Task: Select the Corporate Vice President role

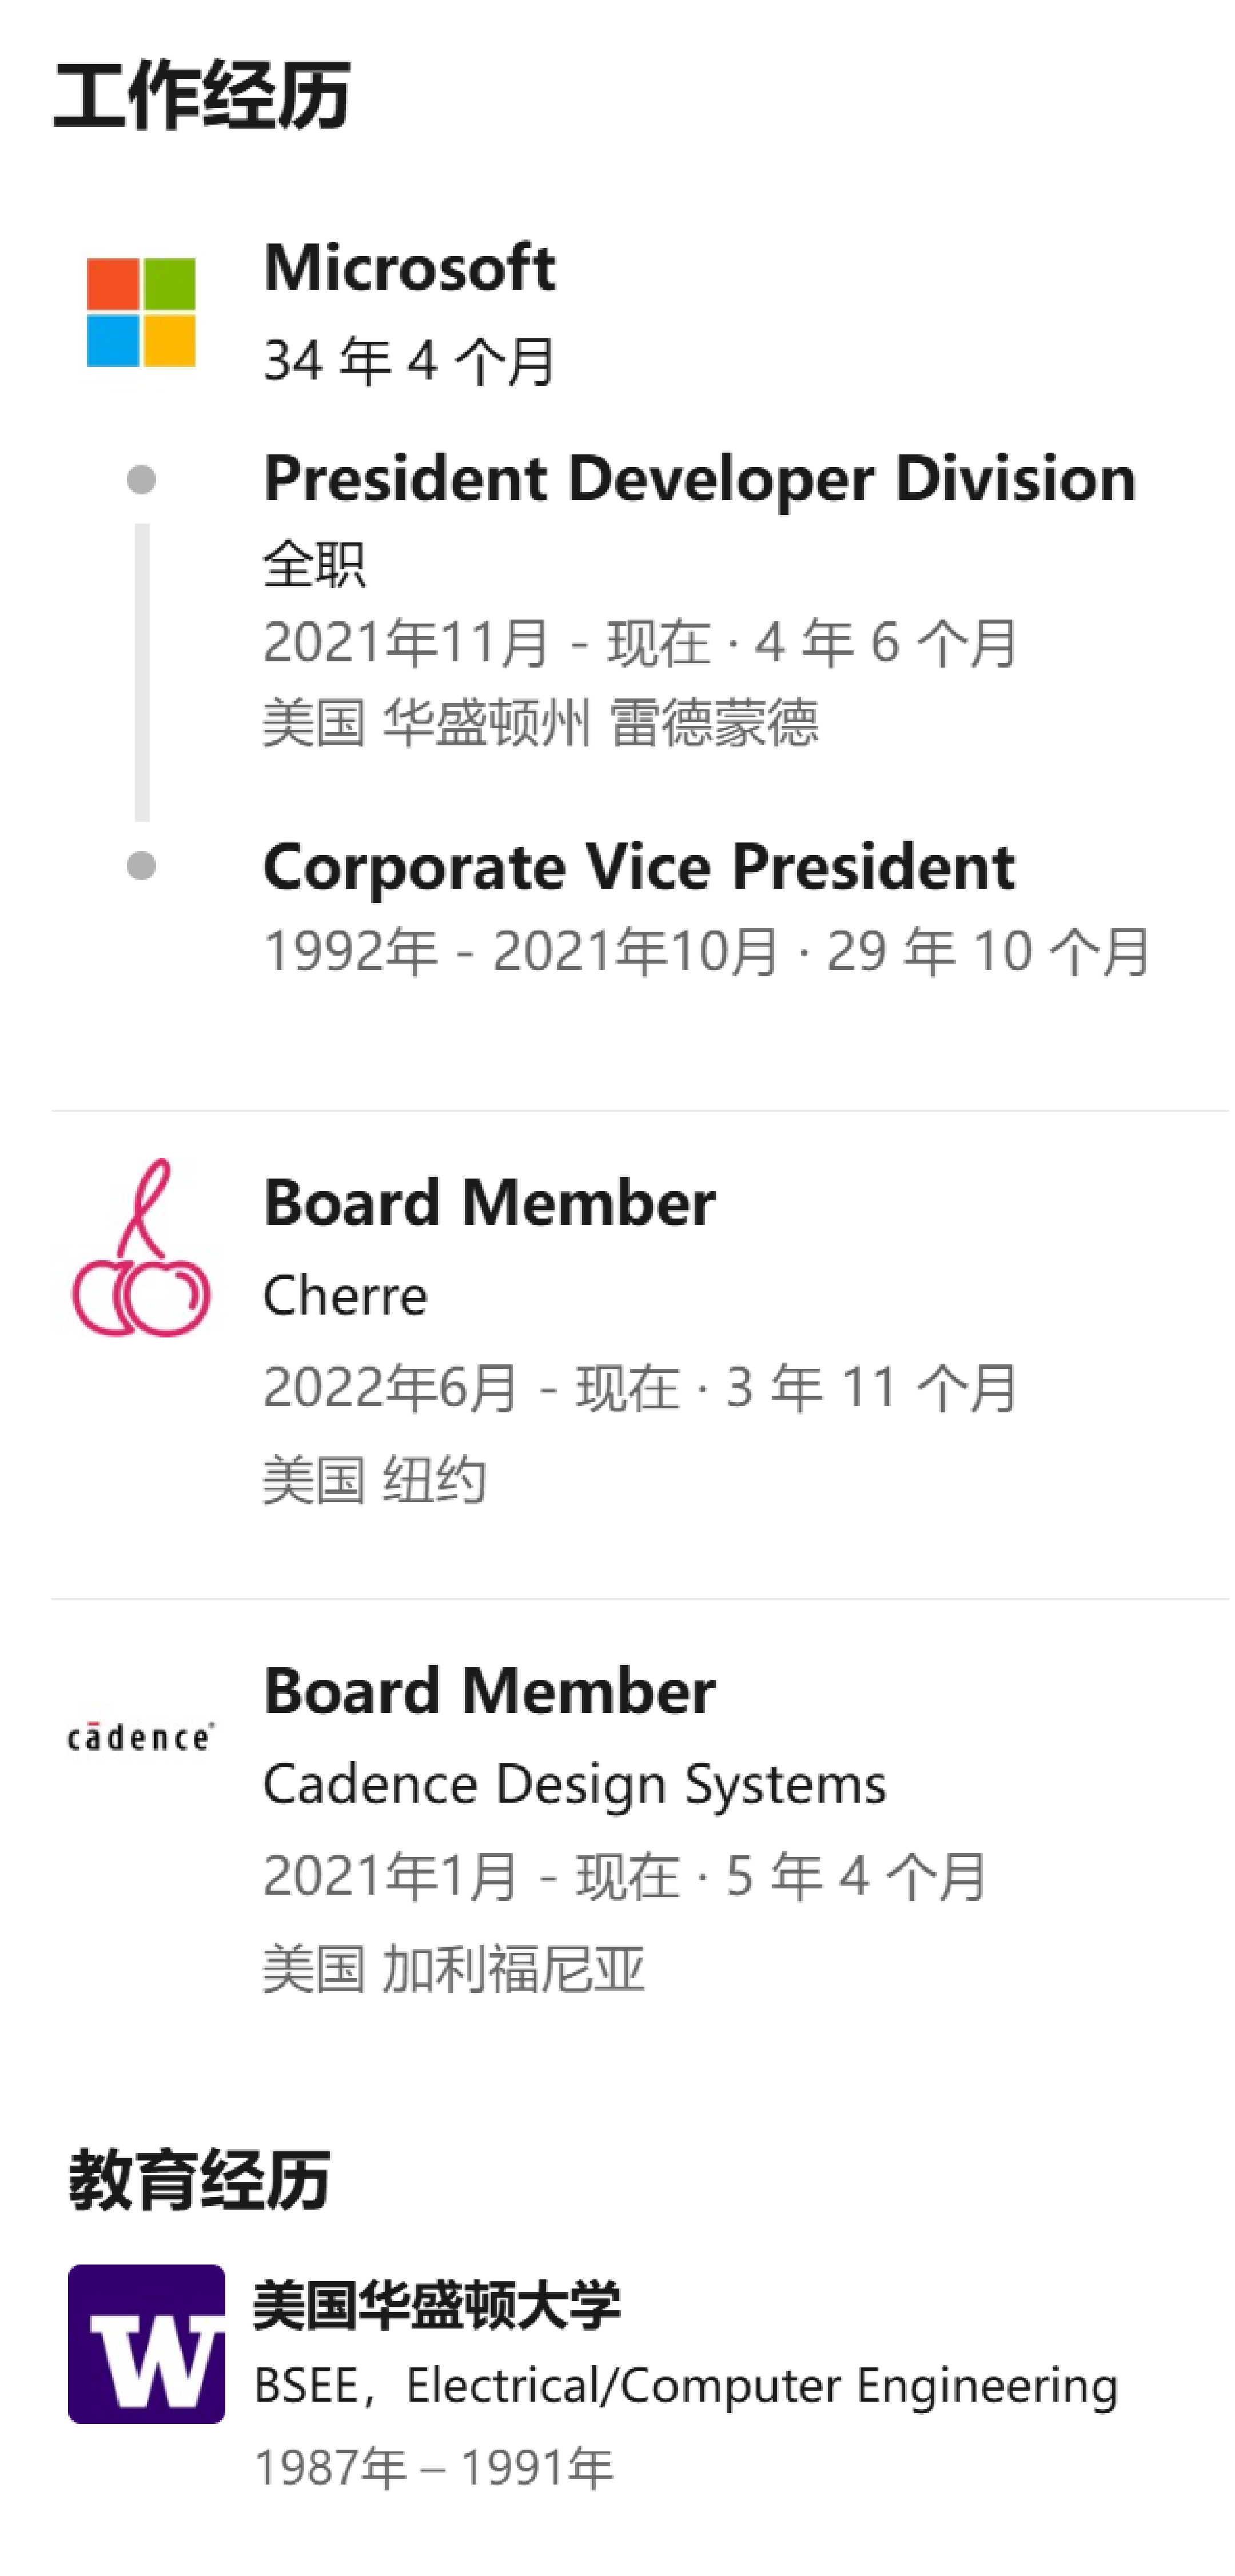Action: pyautogui.click(x=638, y=866)
